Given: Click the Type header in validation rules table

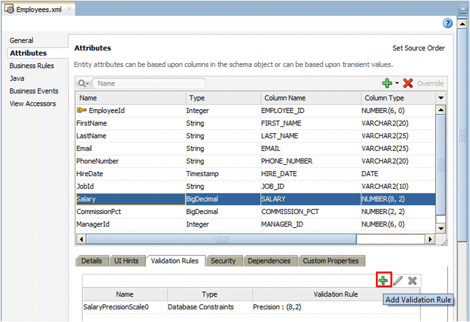Looking at the screenshot, I should 210,294.
